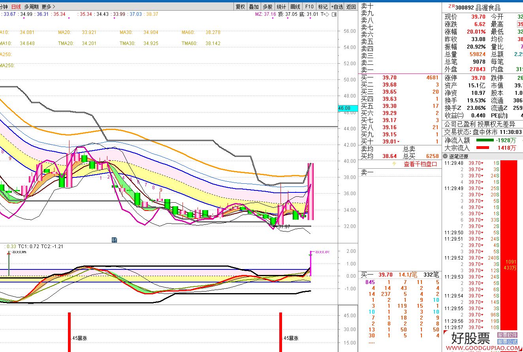Toggle the side panel layout icon
The height and width of the screenshot is (352, 523).
pos(334,14)
